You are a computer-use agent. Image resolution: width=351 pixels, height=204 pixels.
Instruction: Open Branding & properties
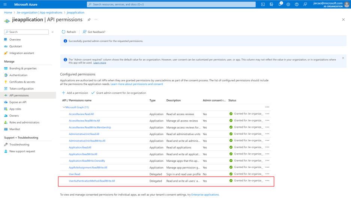(x=23, y=69)
